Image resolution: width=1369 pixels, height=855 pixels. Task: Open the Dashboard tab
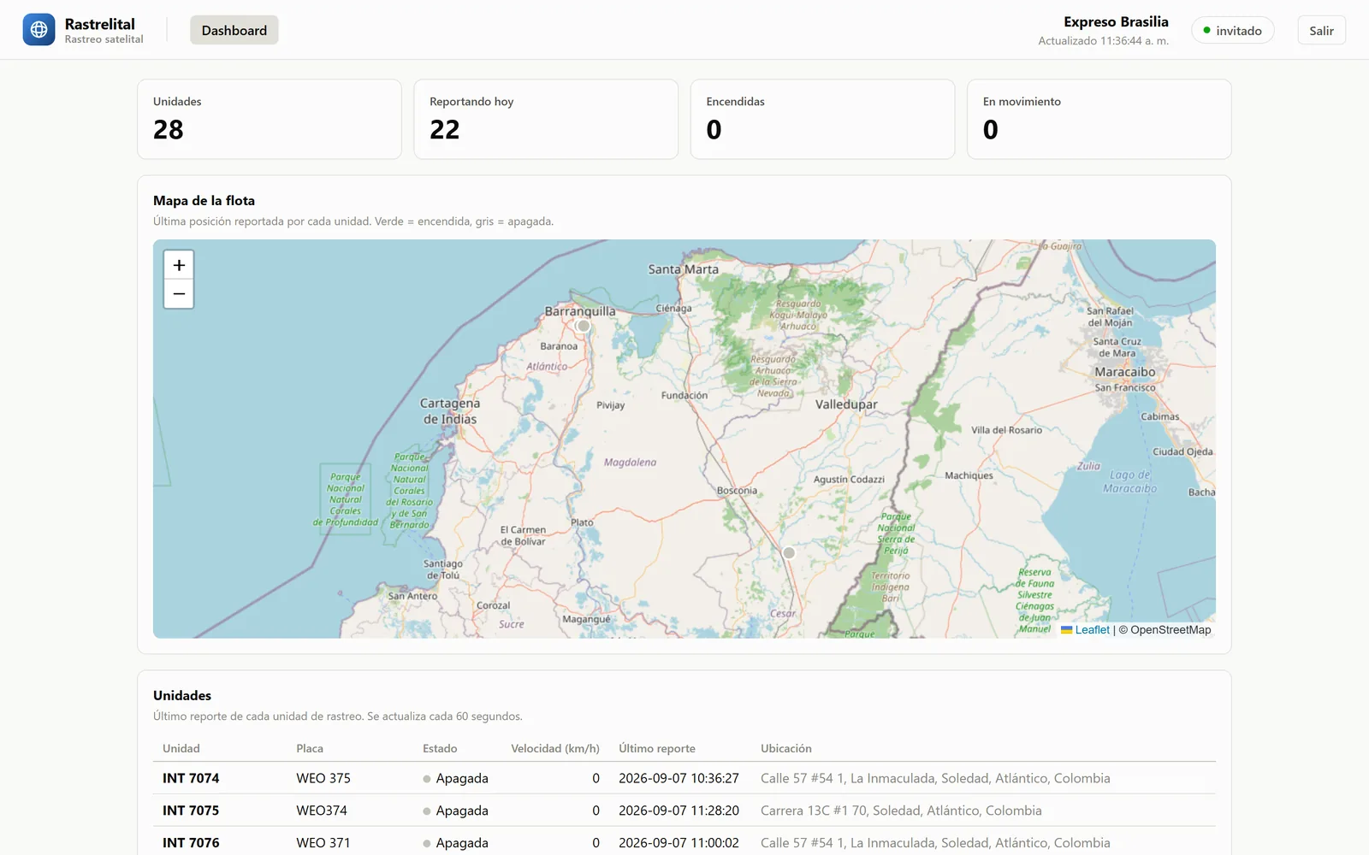[x=234, y=30]
